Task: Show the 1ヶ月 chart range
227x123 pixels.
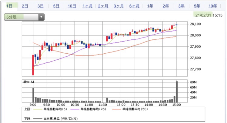Action: click(x=88, y=6)
